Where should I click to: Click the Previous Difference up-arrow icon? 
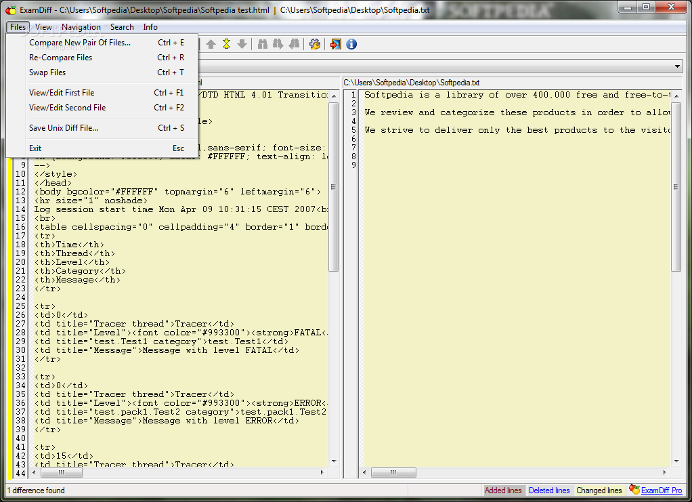(211, 44)
